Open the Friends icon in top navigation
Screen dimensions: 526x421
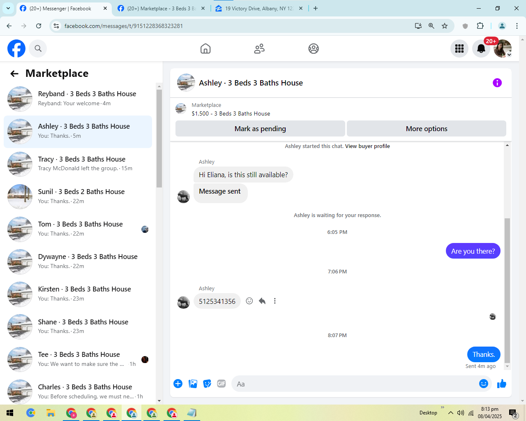click(x=259, y=49)
